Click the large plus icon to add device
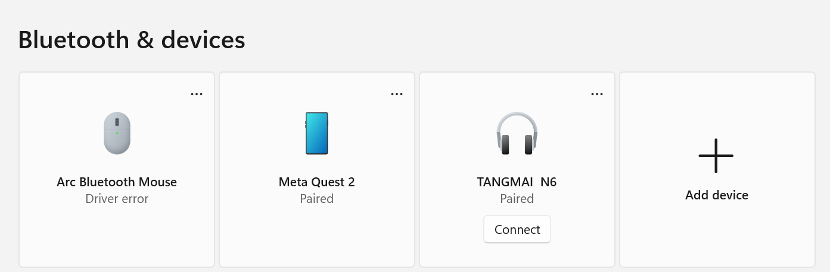830x272 pixels. pos(716,156)
